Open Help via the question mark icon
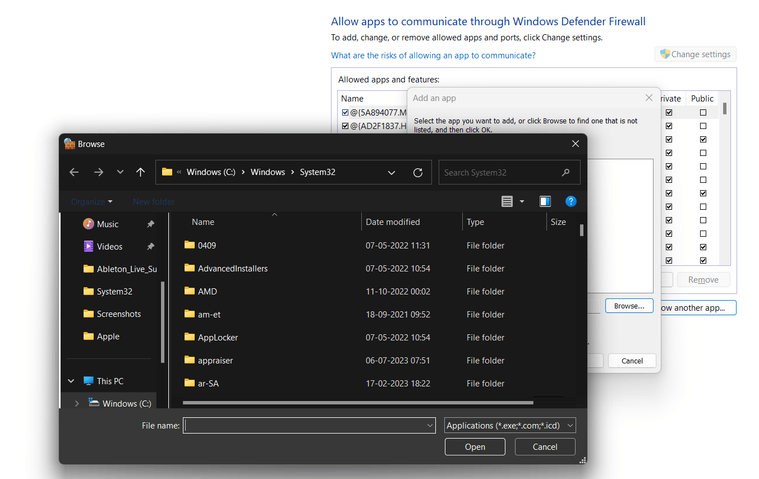The width and height of the screenshot is (759, 479). (571, 201)
